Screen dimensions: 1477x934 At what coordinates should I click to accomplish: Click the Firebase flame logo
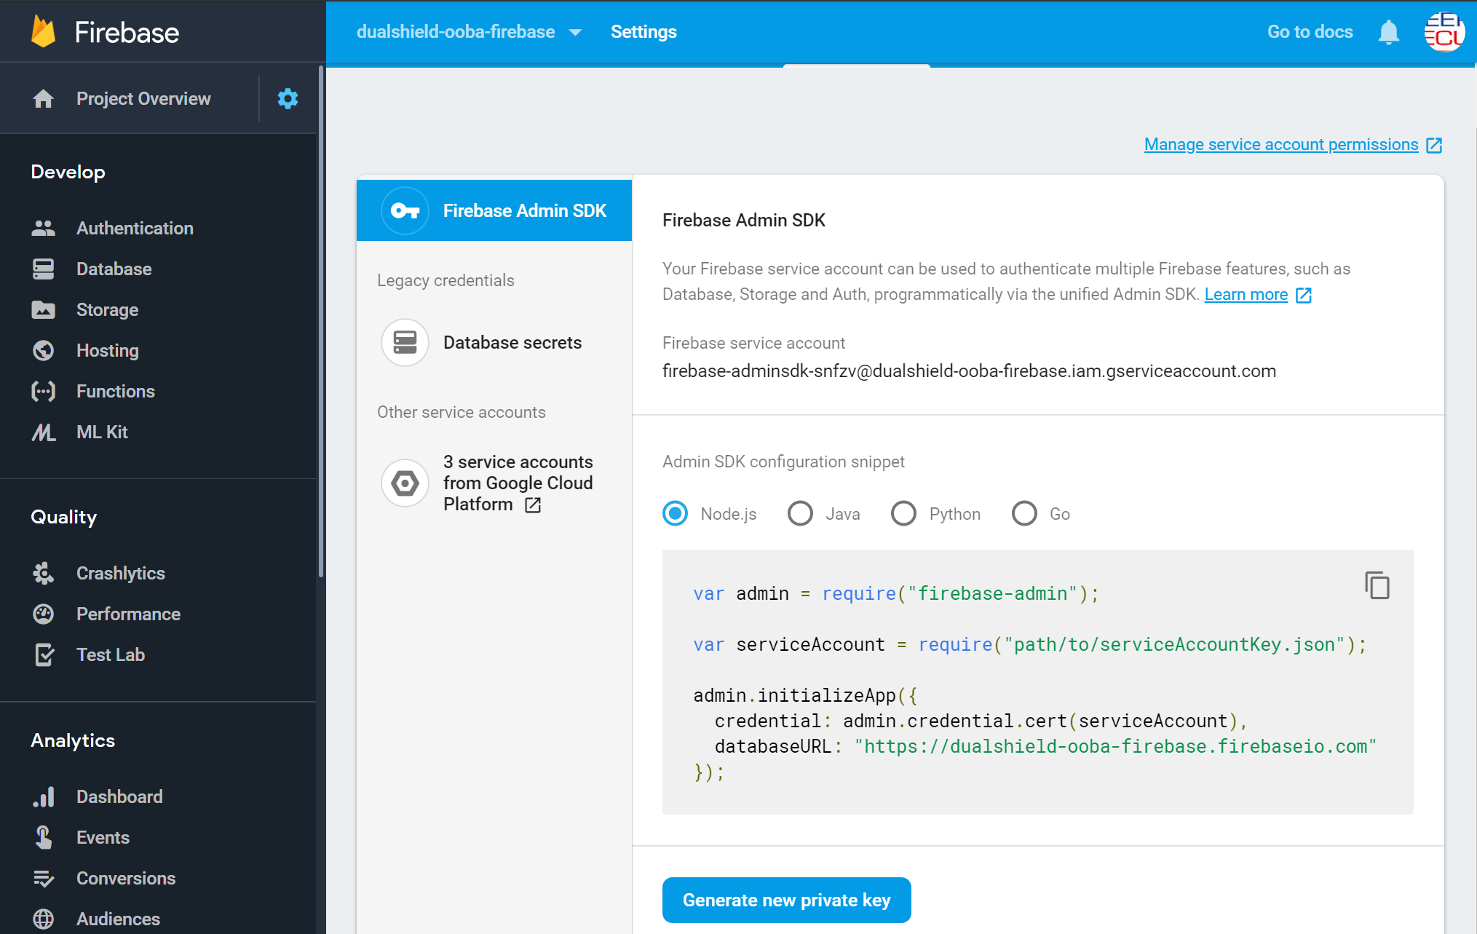pos(44,32)
